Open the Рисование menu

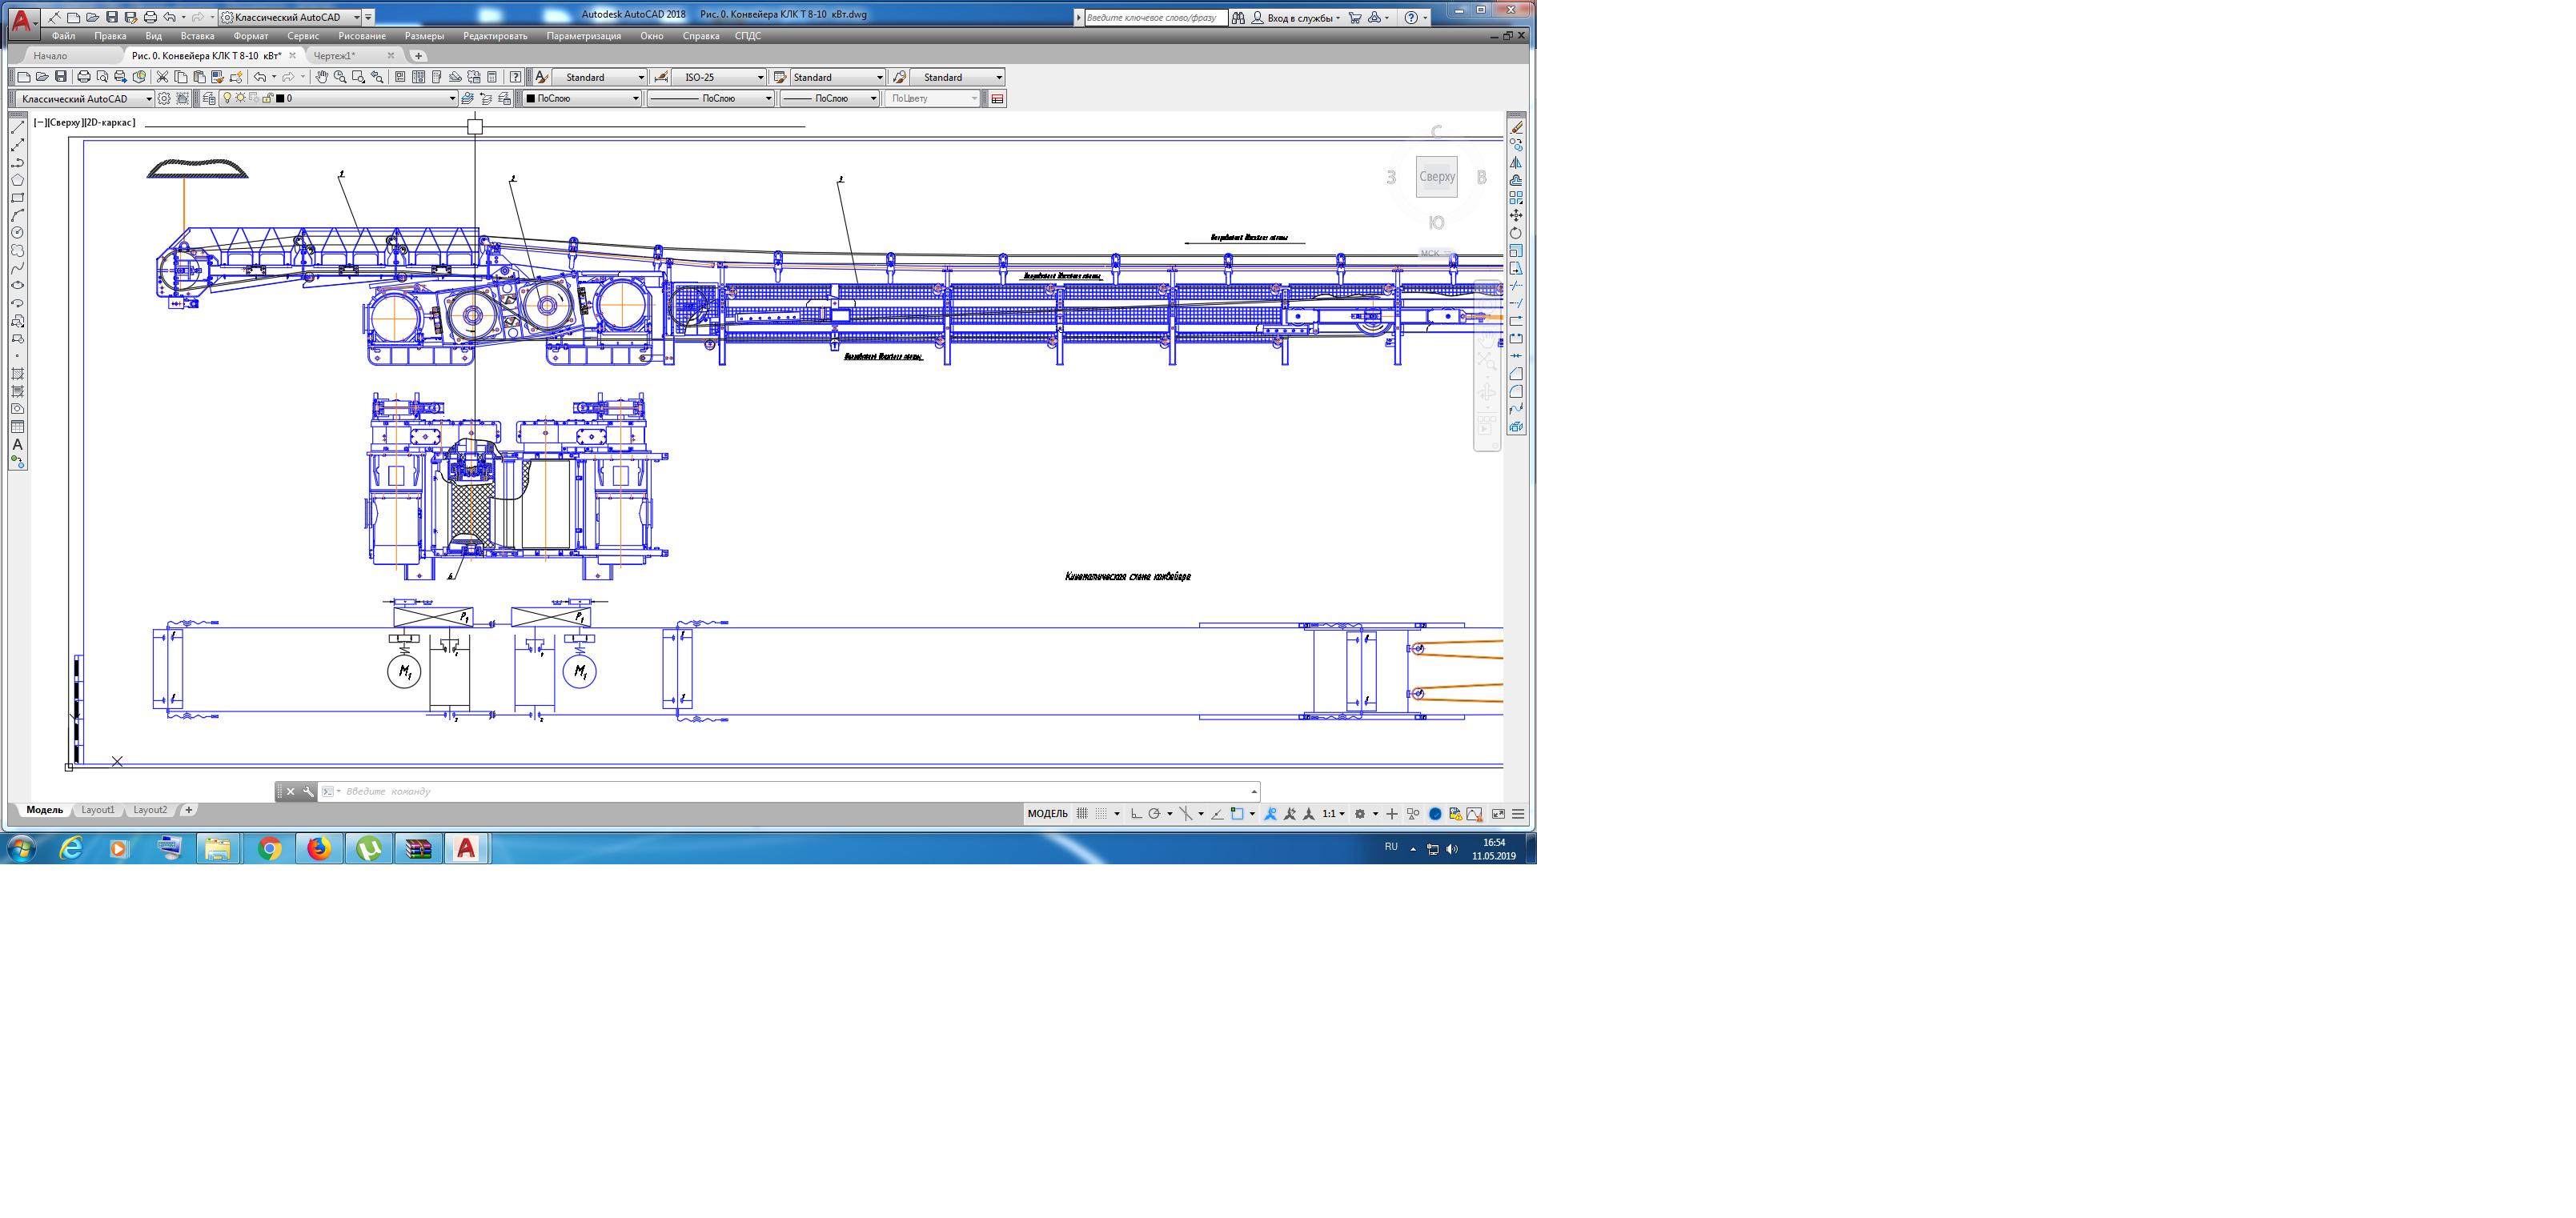(361, 36)
